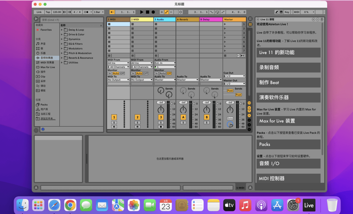This screenshot has height=214, width=353.
Task: Open Ableton Live from the Dock
Action: tap(309, 205)
